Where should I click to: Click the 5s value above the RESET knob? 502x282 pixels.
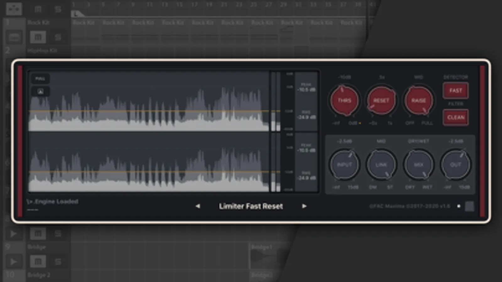(381, 77)
